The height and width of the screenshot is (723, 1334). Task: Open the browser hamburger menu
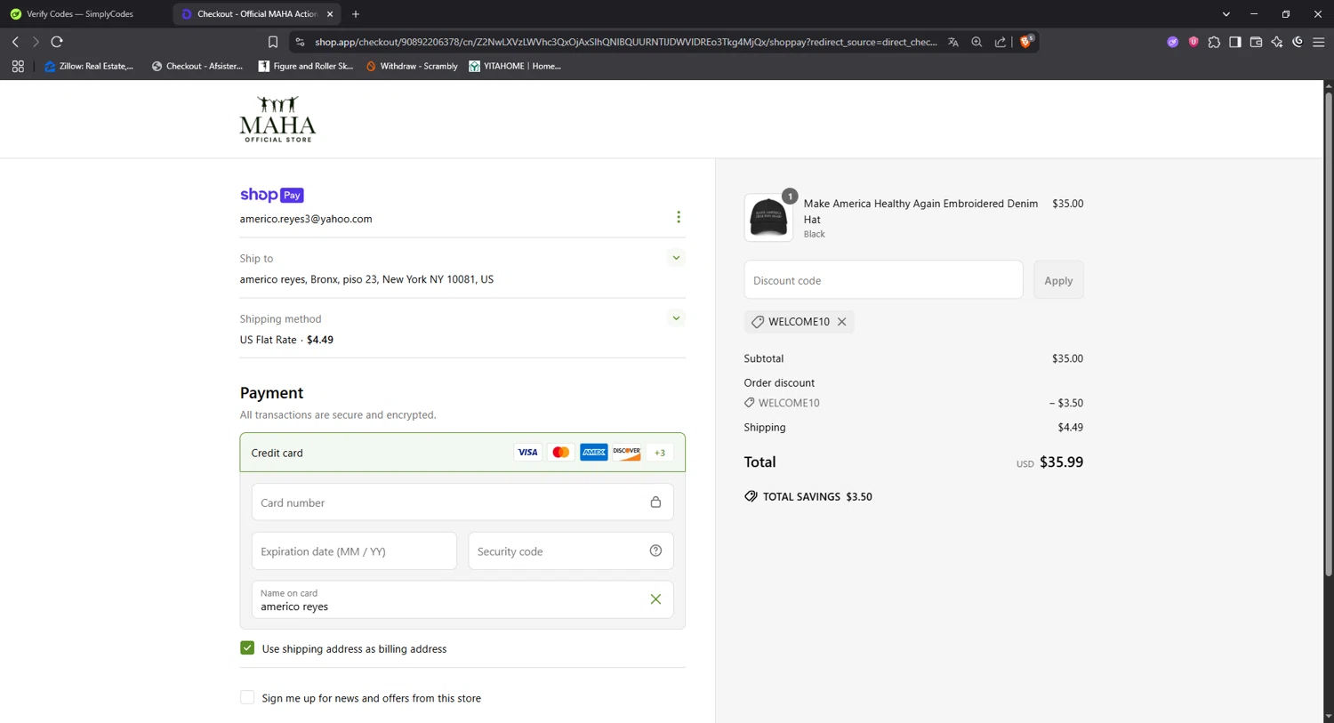point(1319,42)
